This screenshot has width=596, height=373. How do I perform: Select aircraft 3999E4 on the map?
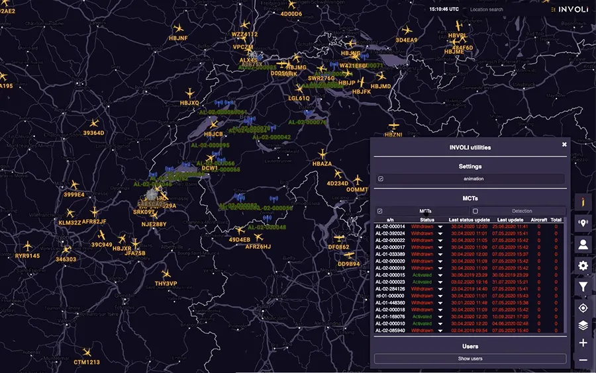[74, 185]
